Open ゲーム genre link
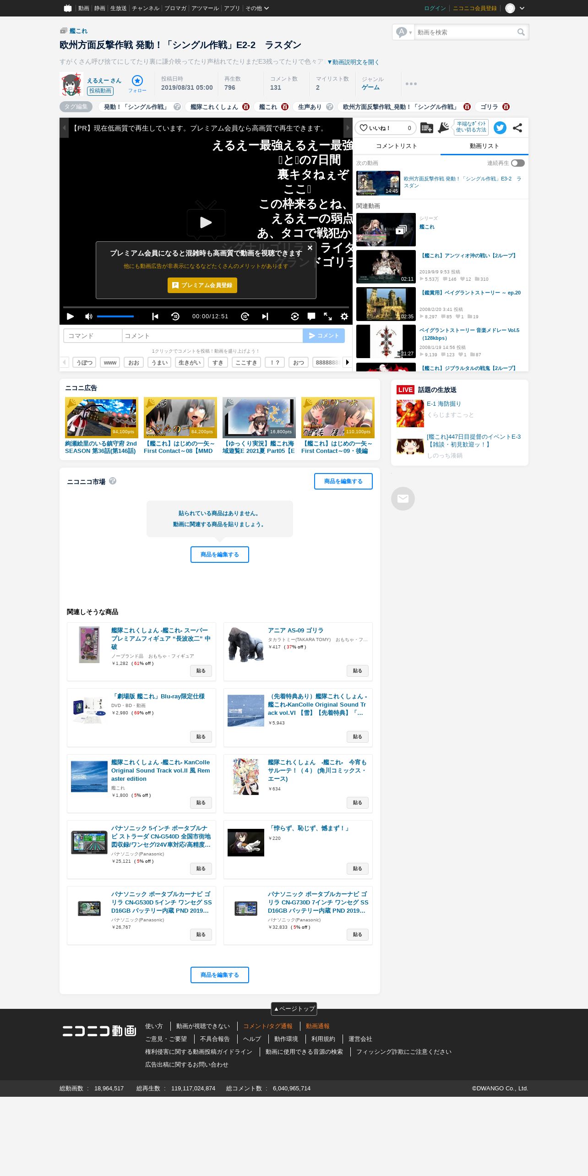 tap(370, 87)
